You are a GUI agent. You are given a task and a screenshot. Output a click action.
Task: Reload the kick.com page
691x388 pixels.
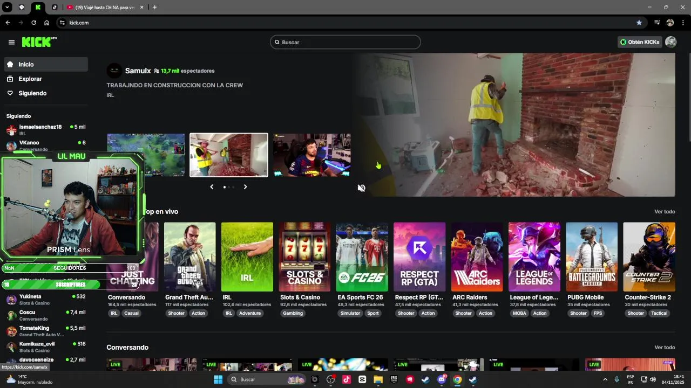pyautogui.click(x=33, y=23)
